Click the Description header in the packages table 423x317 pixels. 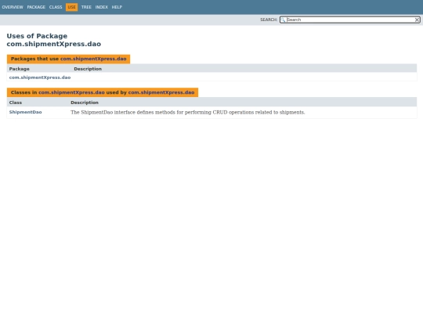coord(88,69)
